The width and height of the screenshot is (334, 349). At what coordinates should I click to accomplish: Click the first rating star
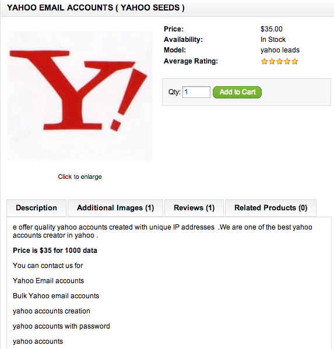(264, 61)
